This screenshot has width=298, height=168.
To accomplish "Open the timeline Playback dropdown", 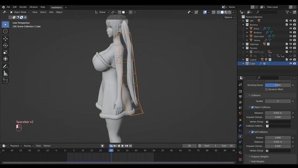I will tap(16, 146).
